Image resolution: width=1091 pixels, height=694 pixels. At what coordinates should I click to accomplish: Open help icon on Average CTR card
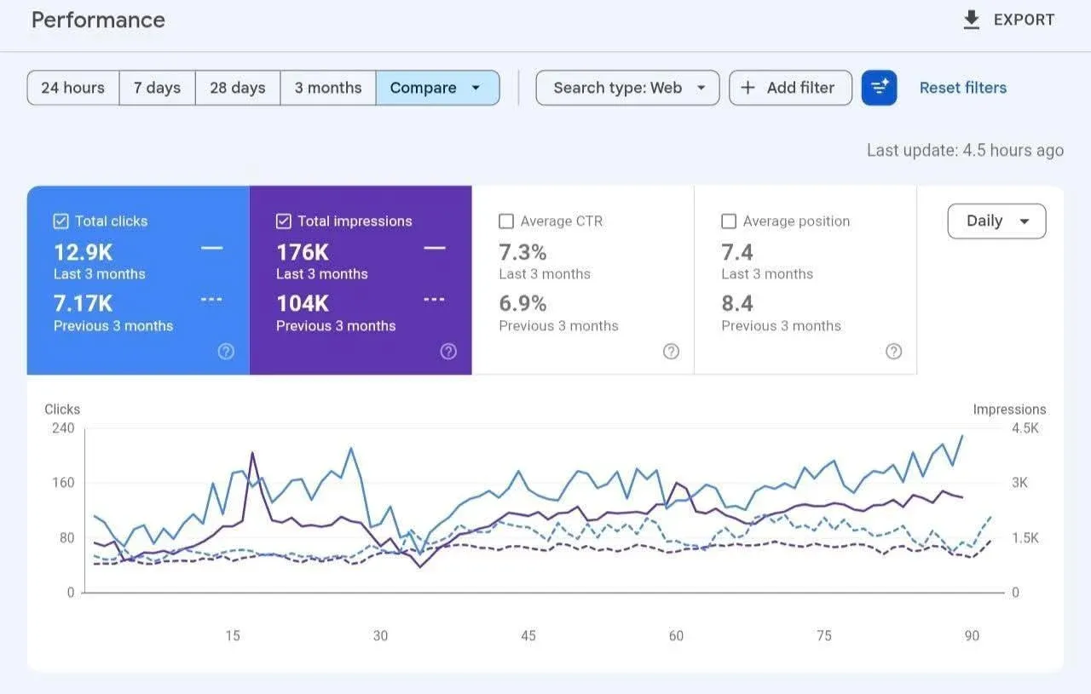[672, 352]
